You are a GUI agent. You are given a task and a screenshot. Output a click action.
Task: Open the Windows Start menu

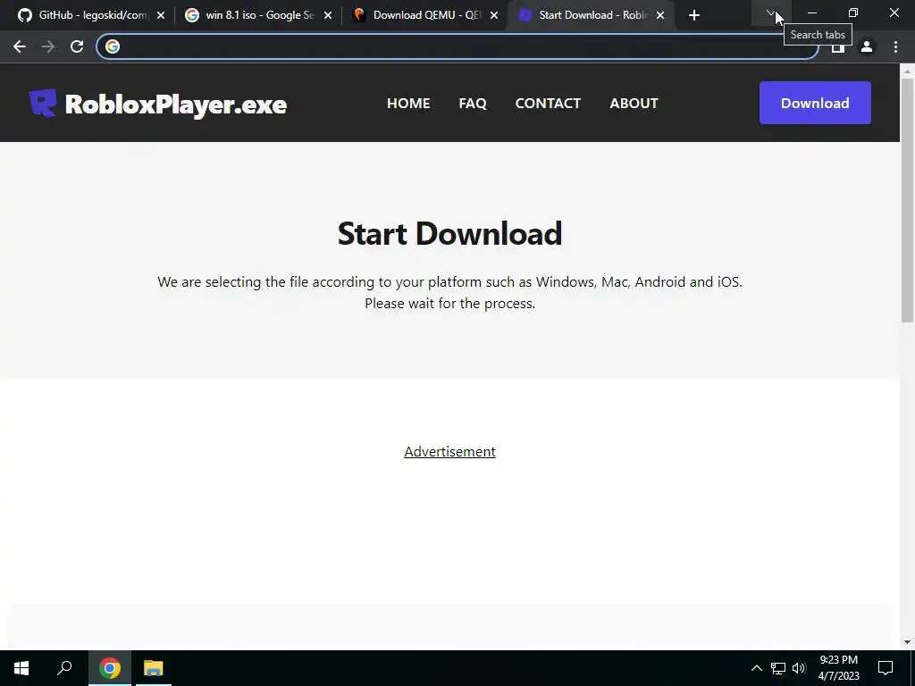[x=21, y=668]
